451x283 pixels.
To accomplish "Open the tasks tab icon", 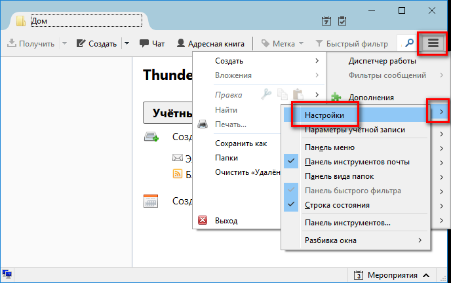I will coord(342,21).
